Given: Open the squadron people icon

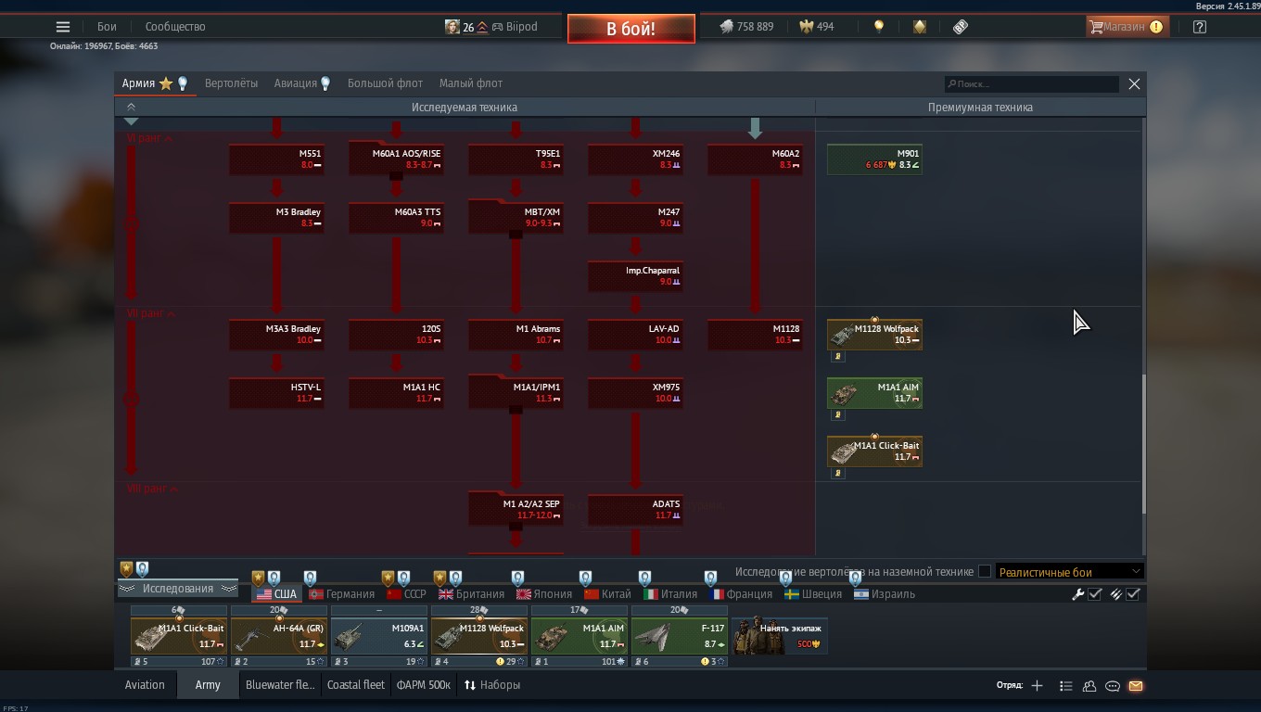Looking at the screenshot, I should [x=1089, y=686].
